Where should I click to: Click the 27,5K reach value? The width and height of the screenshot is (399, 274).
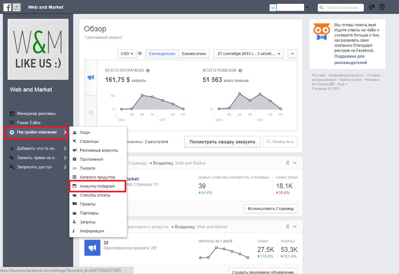point(266,250)
